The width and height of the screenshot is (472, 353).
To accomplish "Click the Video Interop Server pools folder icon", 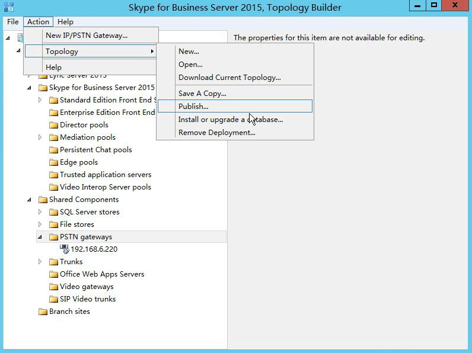I will point(53,187).
